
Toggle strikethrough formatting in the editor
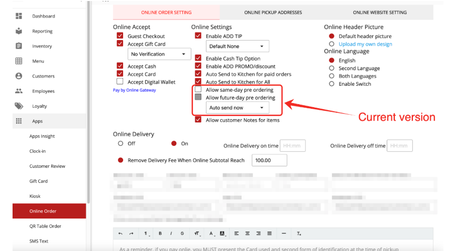click(x=182, y=233)
